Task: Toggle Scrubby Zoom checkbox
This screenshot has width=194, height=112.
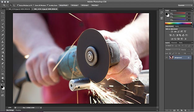Action: pos(47,5)
